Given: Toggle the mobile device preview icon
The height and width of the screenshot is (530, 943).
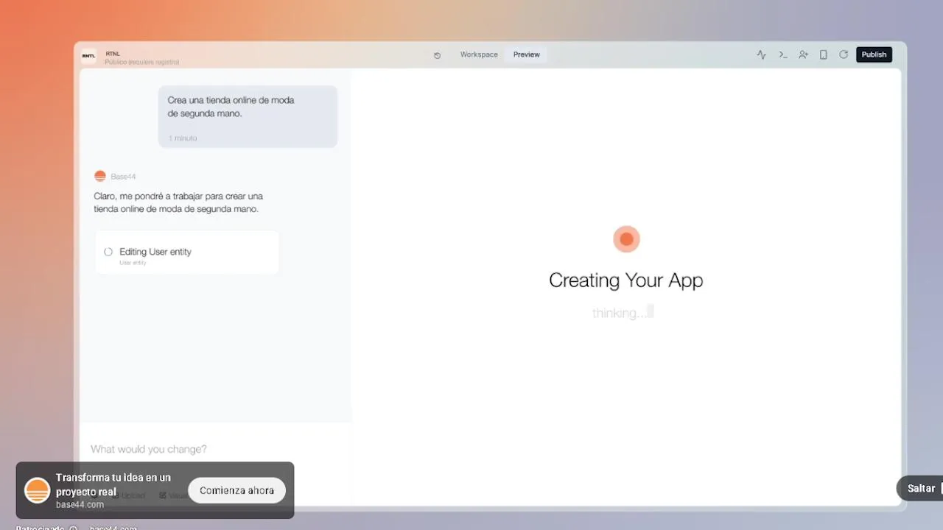Looking at the screenshot, I should pyautogui.click(x=824, y=54).
